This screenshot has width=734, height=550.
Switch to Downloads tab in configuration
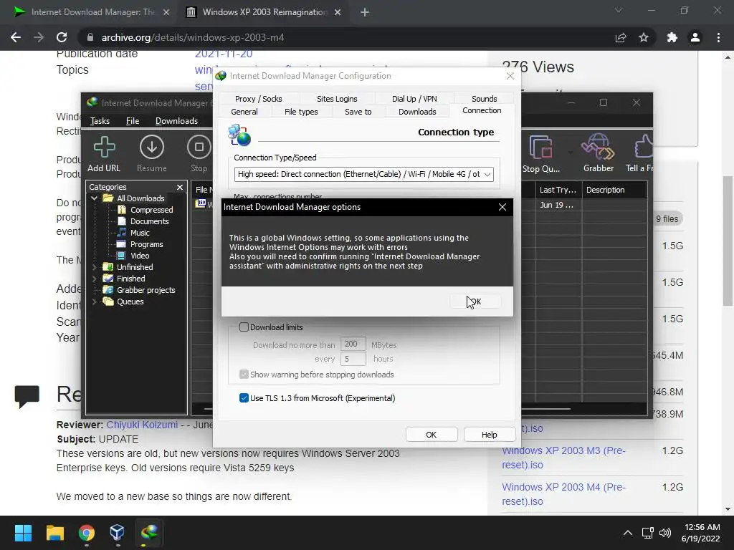pyautogui.click(x=417, y=112)
